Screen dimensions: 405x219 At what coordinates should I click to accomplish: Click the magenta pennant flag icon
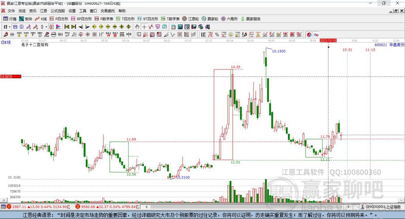pos(59,27)
